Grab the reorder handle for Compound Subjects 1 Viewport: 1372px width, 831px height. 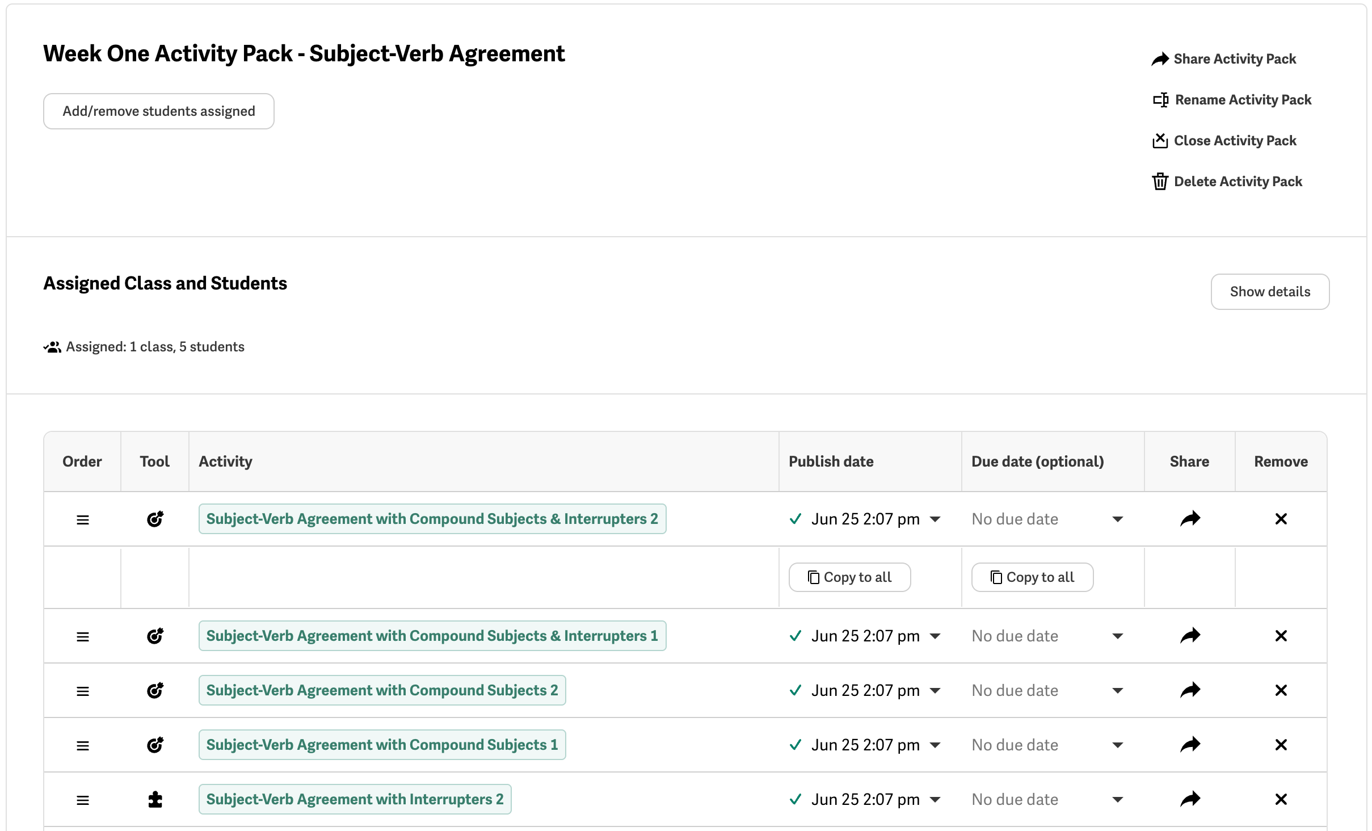click(83, 745)
